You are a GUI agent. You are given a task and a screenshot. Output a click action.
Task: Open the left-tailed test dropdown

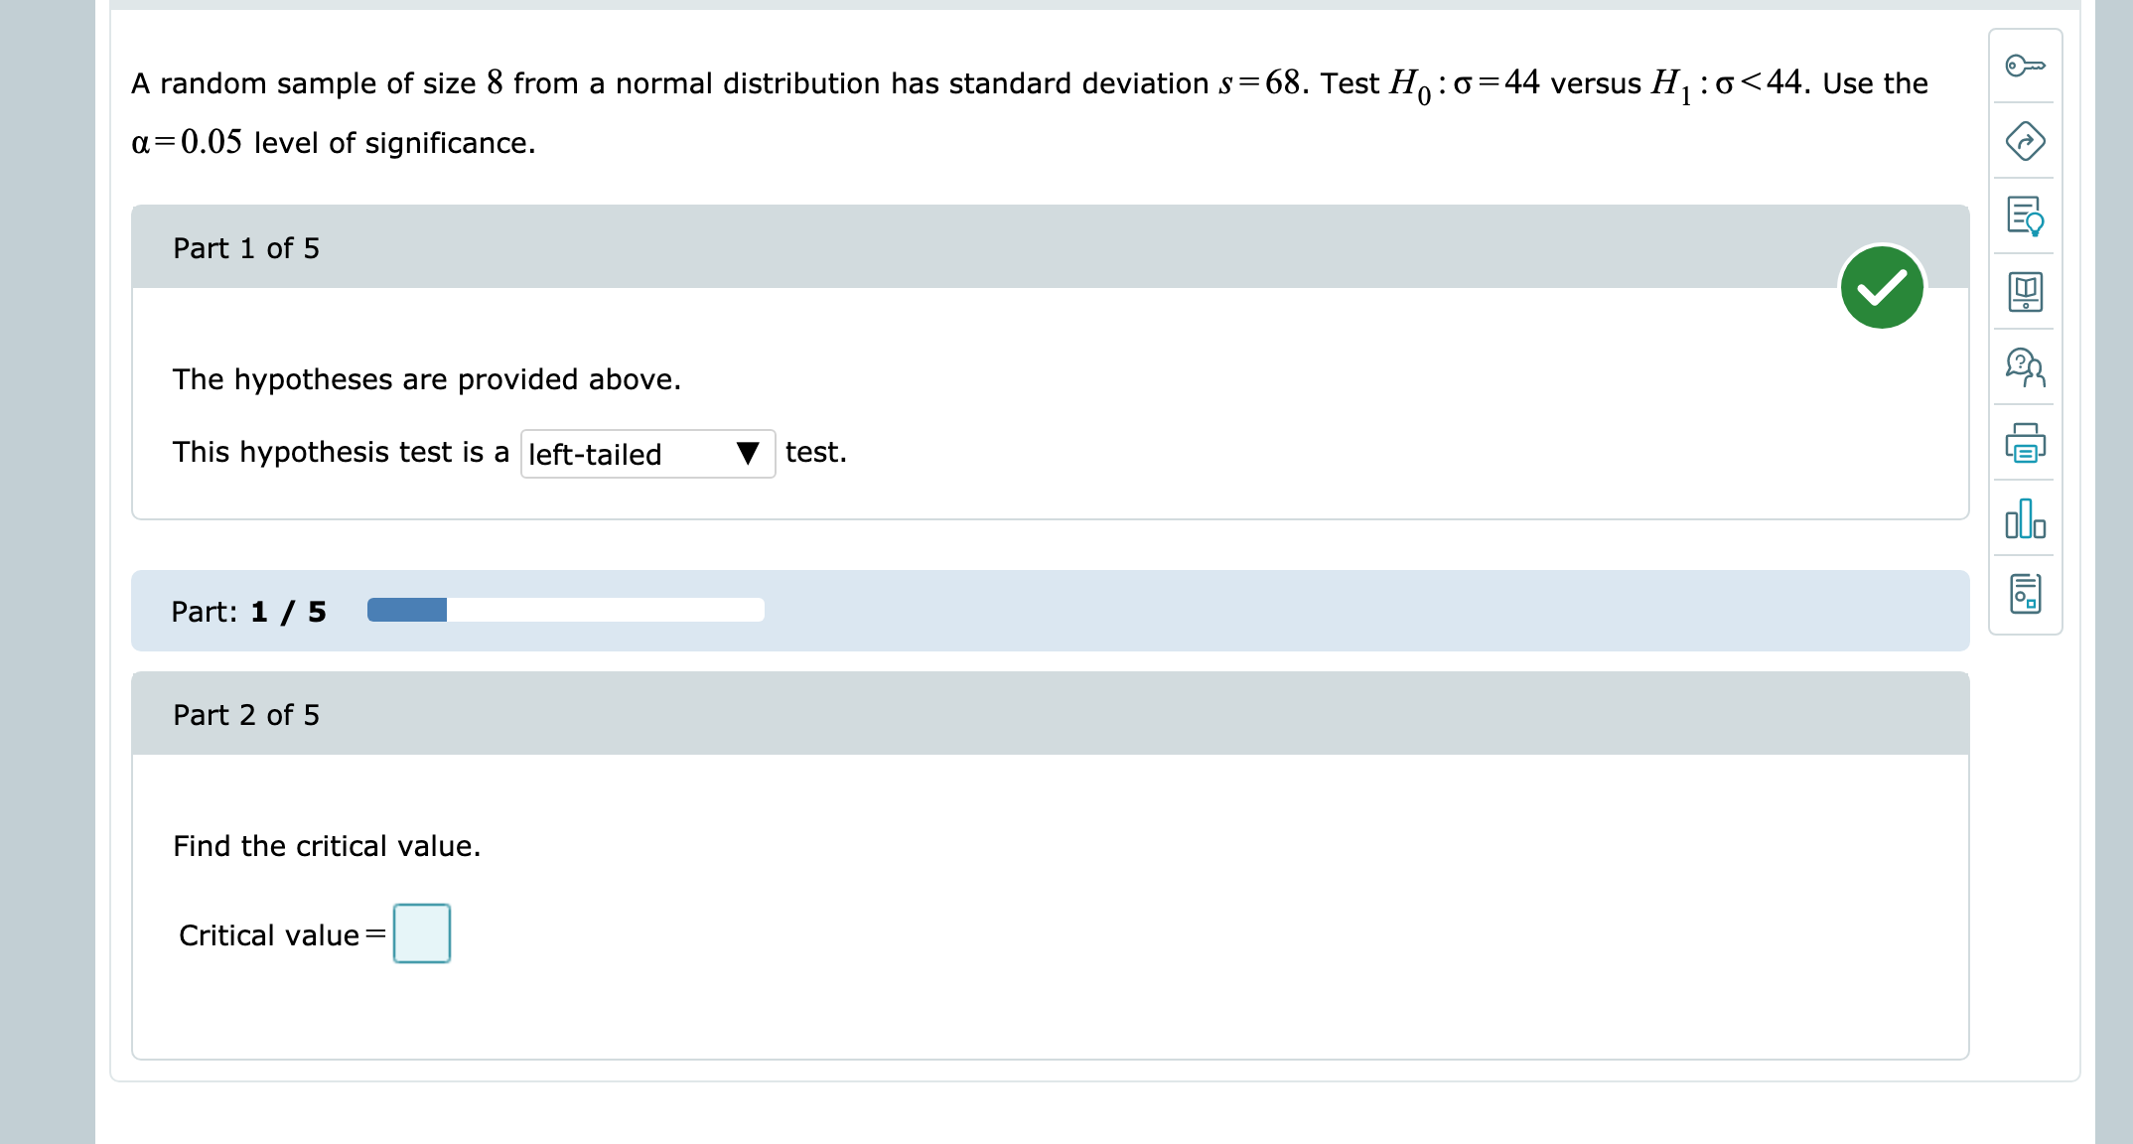click(x=646, y=454)
